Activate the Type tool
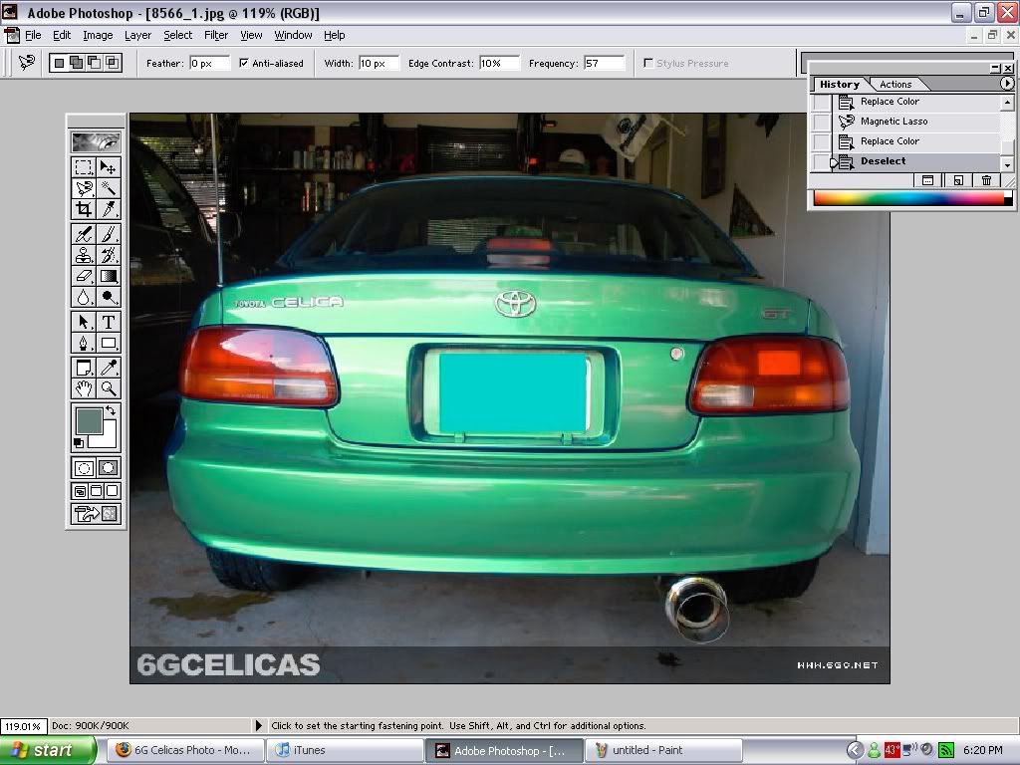Screen dimensions: 1020x765 [108, 322]
